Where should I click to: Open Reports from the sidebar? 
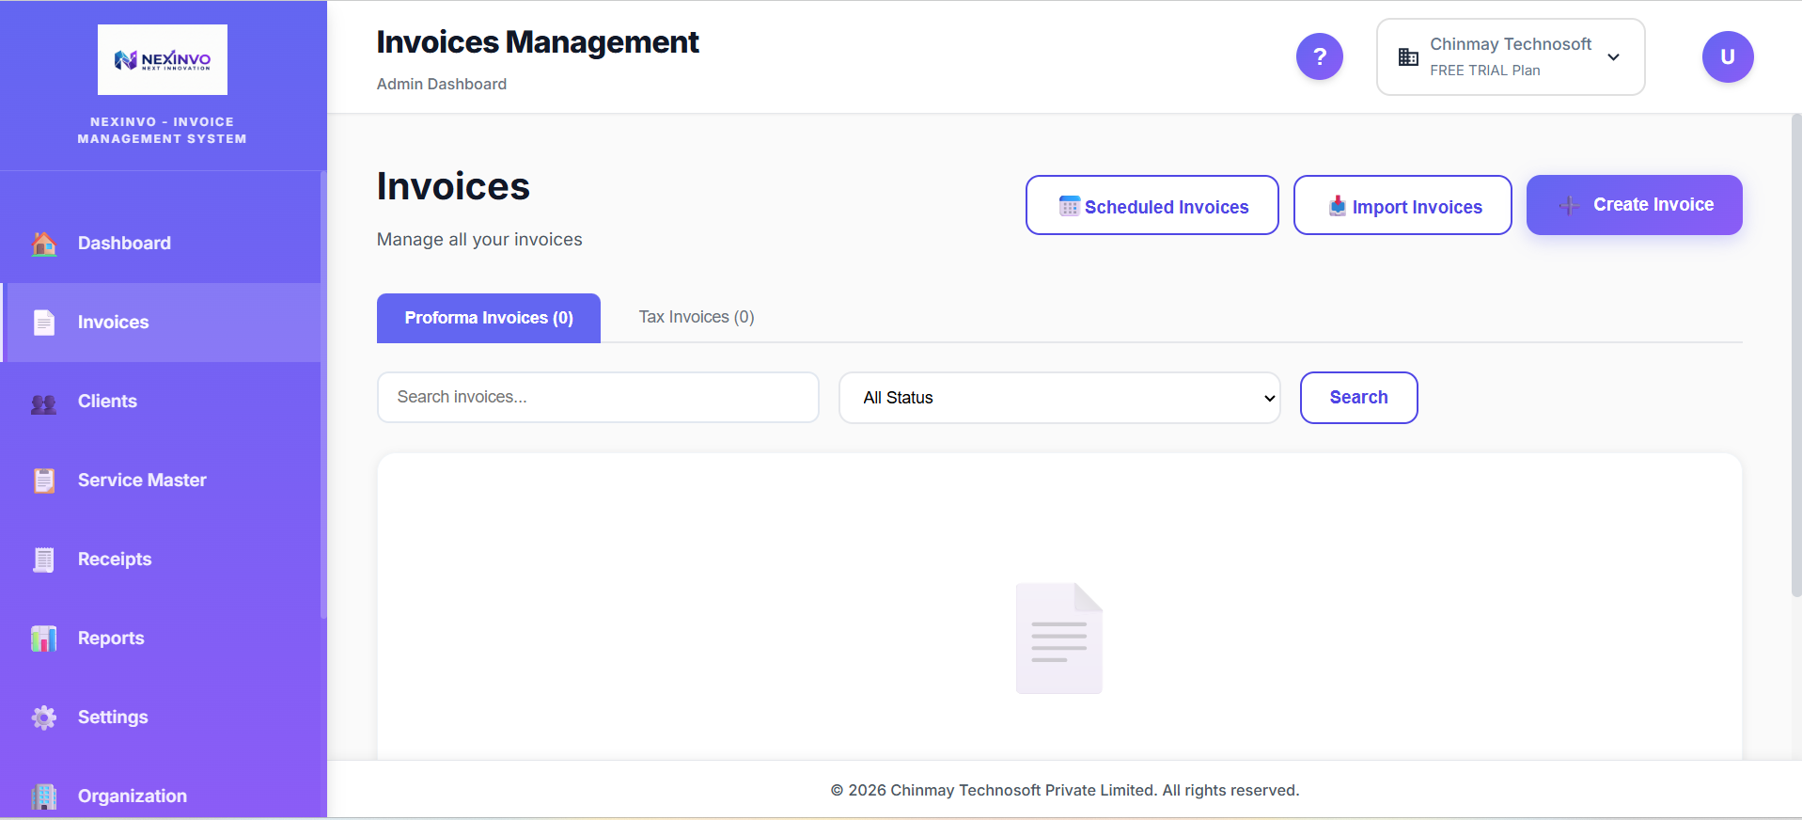(x=162, y=639)
